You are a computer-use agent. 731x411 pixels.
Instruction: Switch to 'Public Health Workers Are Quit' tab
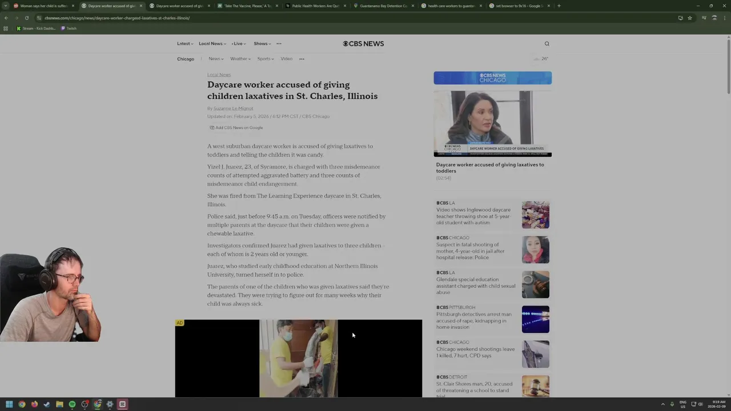(x=315, y=6)
